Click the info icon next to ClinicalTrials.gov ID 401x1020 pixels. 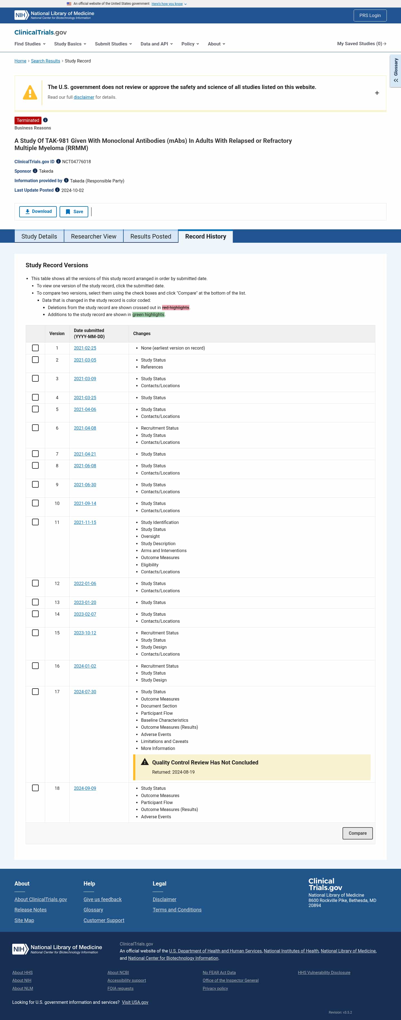point(58,161)
